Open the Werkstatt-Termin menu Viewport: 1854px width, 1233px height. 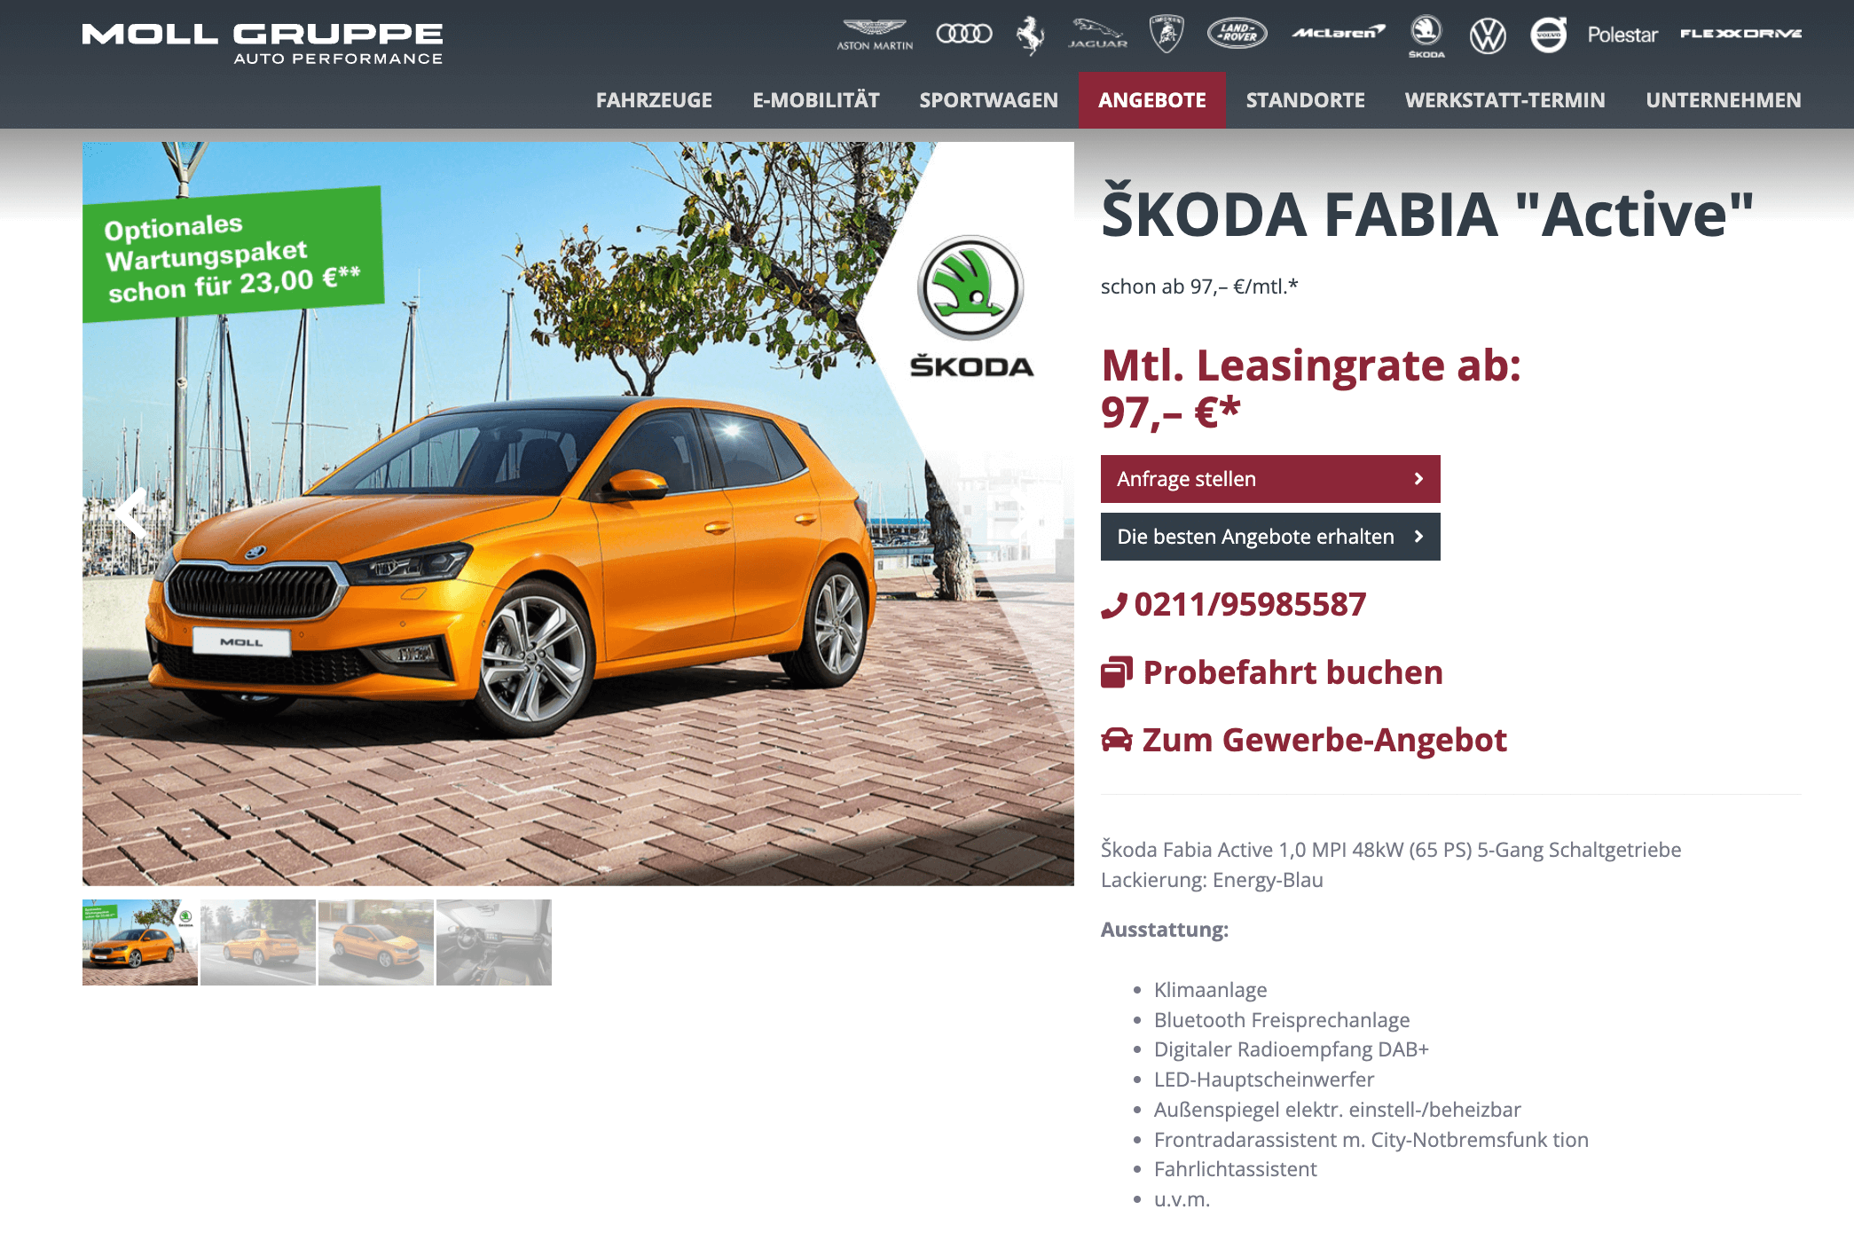point(1505,100)
